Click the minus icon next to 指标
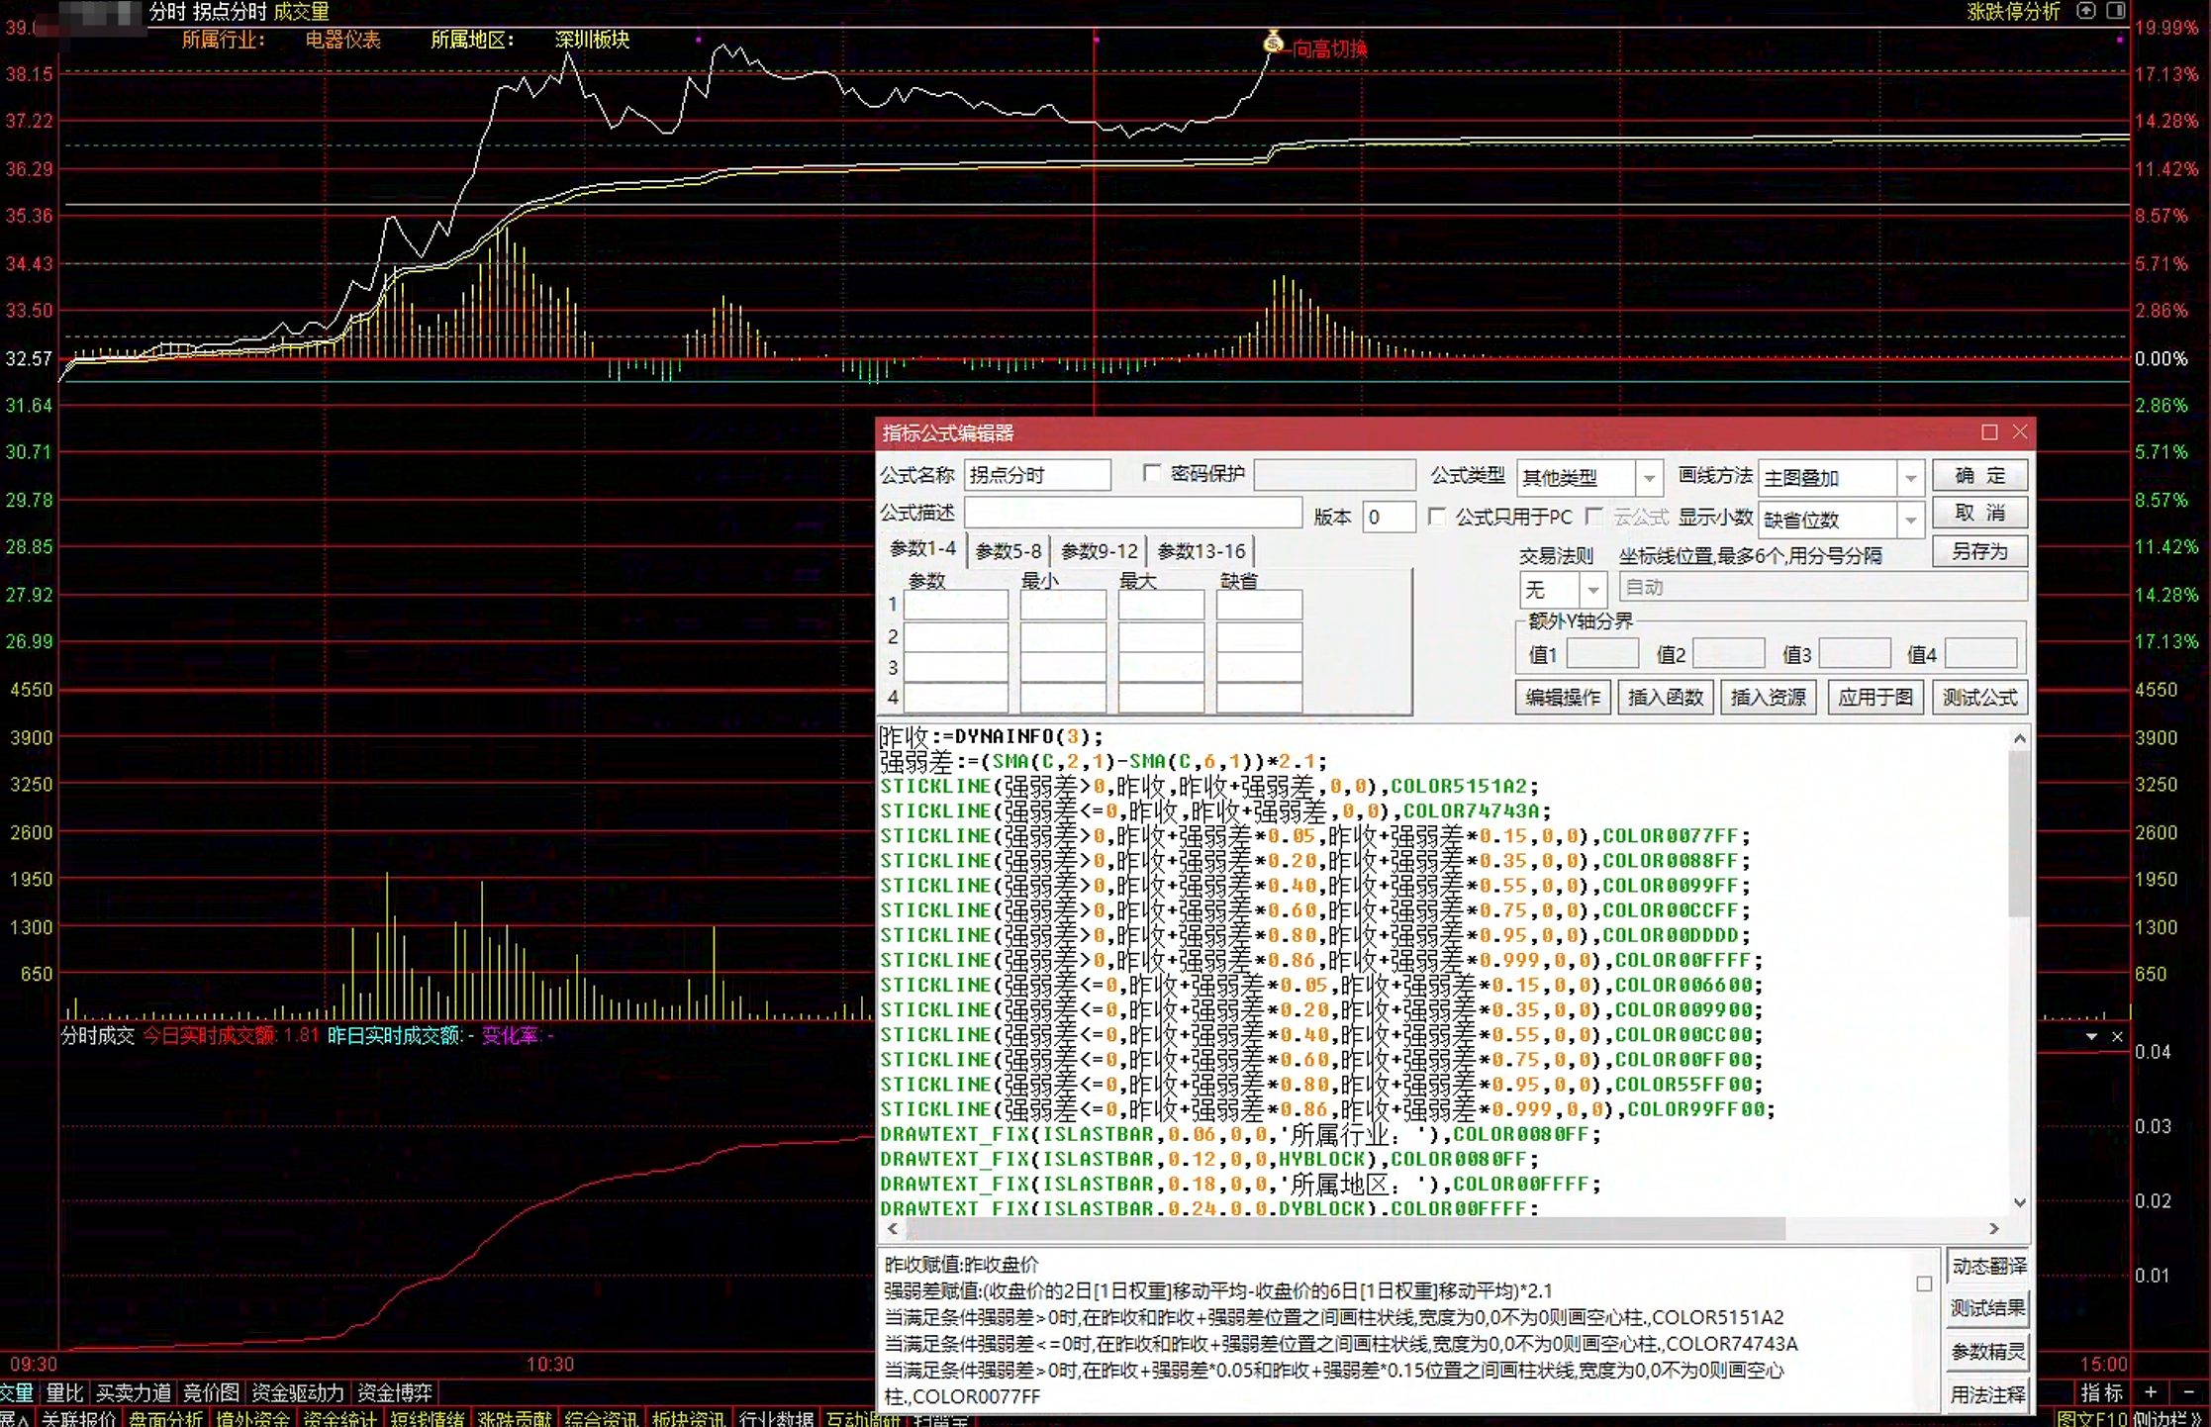The height and width of the screenshot is (1427, 2211). (2189, 1392)
